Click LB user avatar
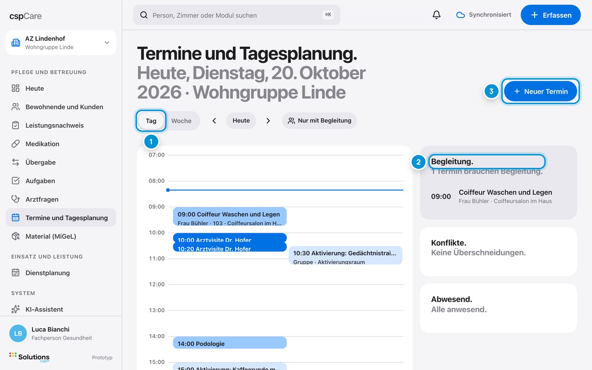The height and width of the screenshot is (370, 592). click(18, 333)
